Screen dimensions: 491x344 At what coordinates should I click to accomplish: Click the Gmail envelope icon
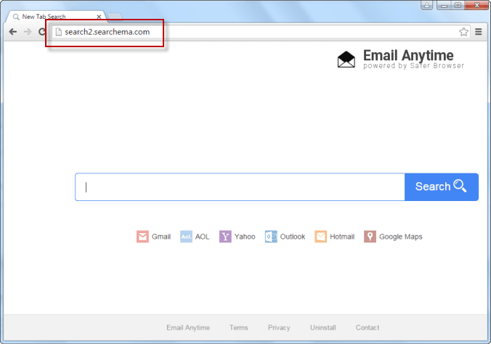142,237
